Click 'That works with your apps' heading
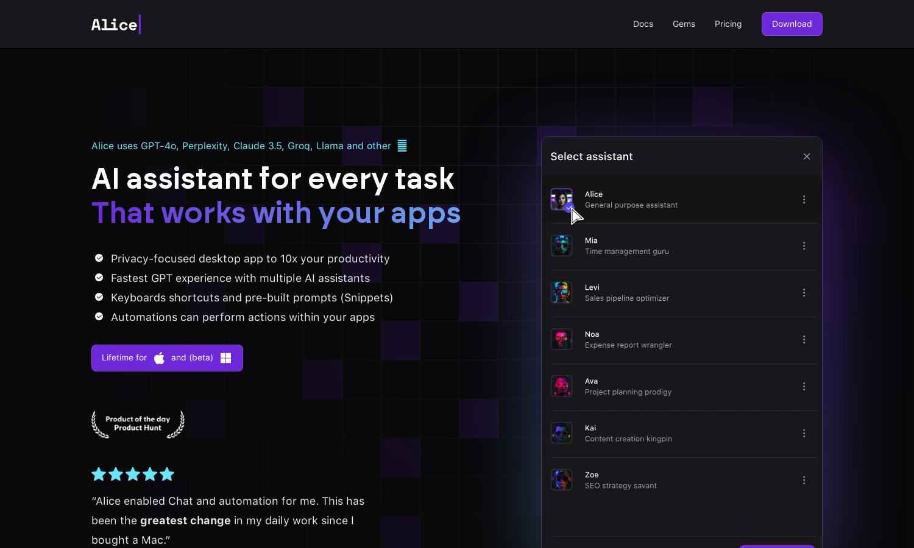Screen dimensions: 914x548 click(276, 213)
